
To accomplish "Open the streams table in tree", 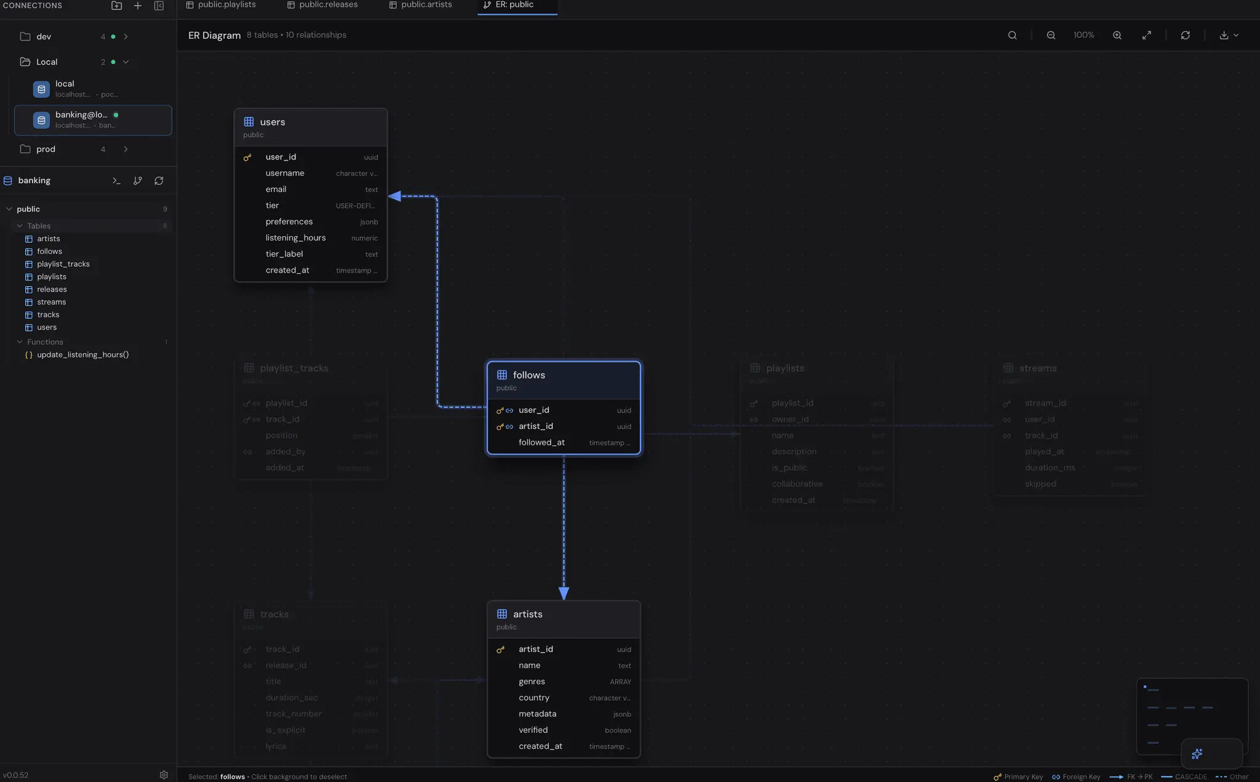I will coord(51,302).
